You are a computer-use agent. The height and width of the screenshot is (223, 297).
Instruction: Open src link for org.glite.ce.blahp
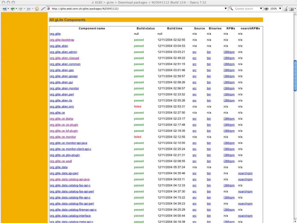pos(194,119)
